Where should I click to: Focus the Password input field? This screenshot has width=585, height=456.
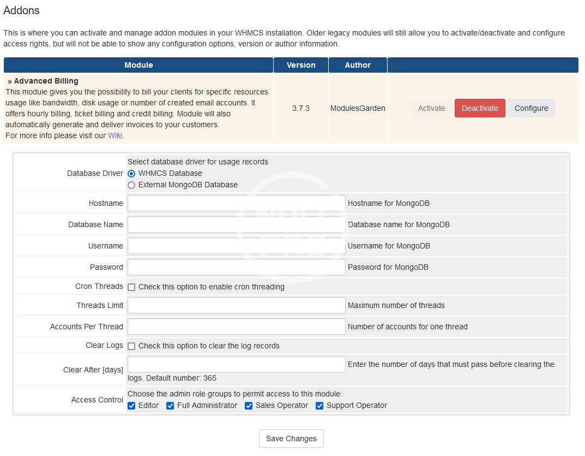(x=236, y=268)
